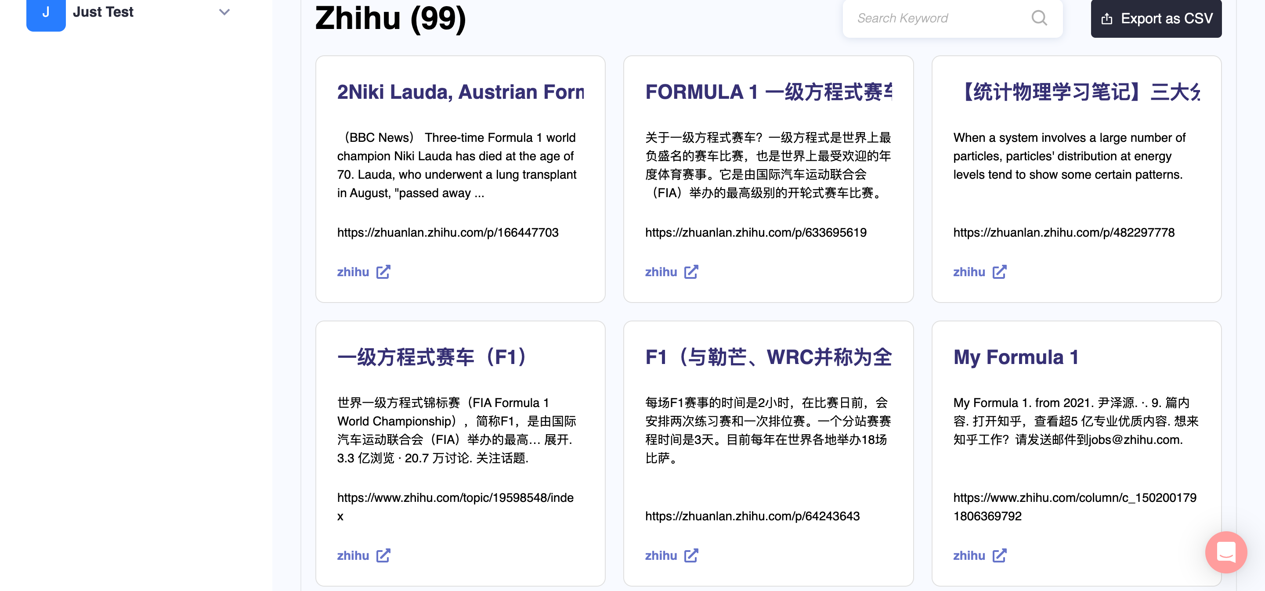
Task: Open external link icon on 统计物理学习笔记 card
Action: (x=999, y=272)
